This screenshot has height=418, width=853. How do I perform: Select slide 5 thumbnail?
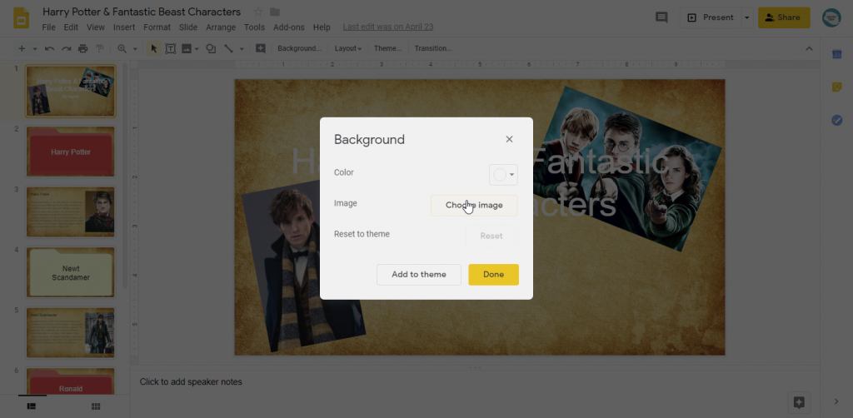71,333
